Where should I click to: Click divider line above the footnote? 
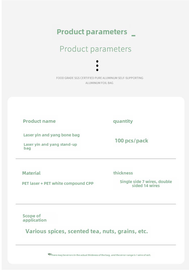96,245
